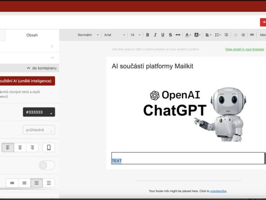Toggle underline formatting
266x200 pixels.
[x=163, y=35]
